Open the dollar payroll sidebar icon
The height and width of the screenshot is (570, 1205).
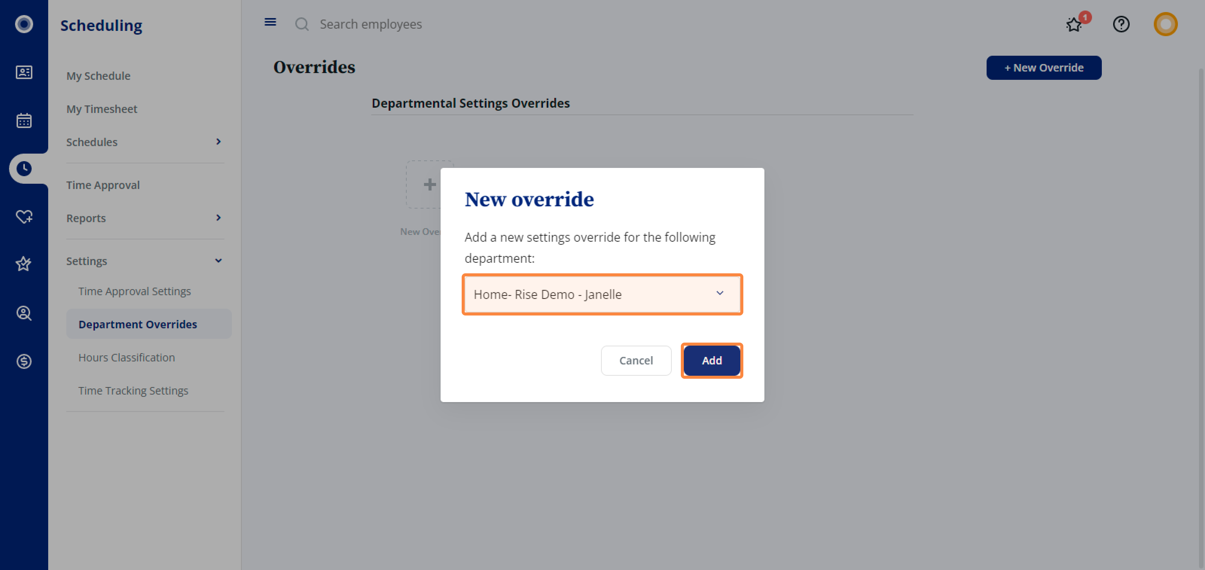(x=24, y=361)
